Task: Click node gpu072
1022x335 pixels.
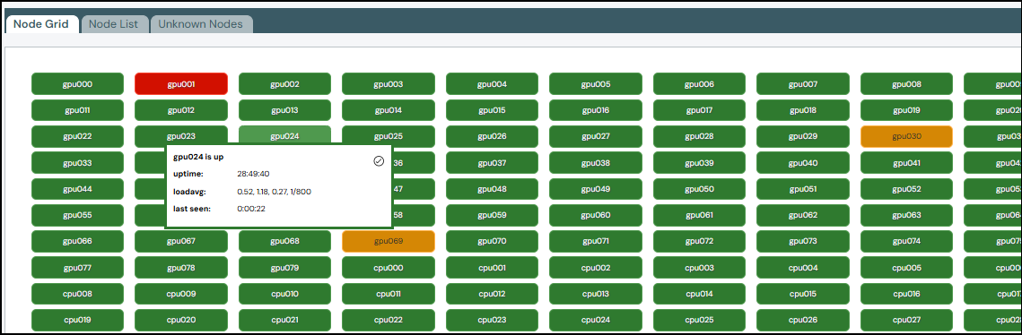Action: coord(699,241)
